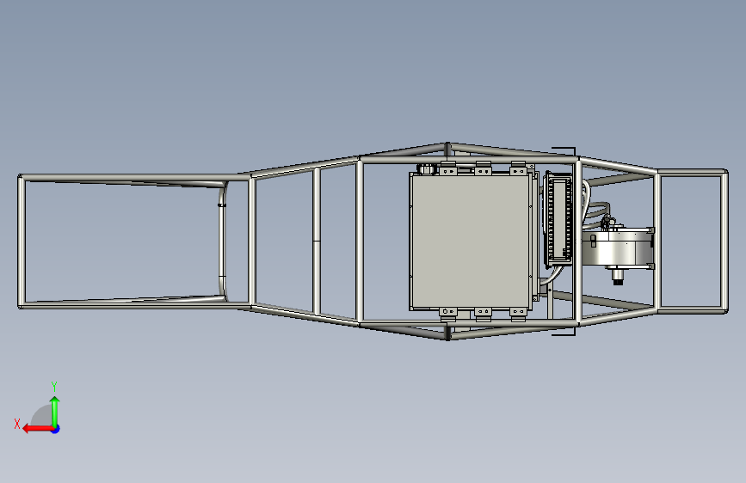The width and height of the screenshot is (746, 483).
Task: Select the curved roll hoop tube in the frame
Action: point(222,241)
